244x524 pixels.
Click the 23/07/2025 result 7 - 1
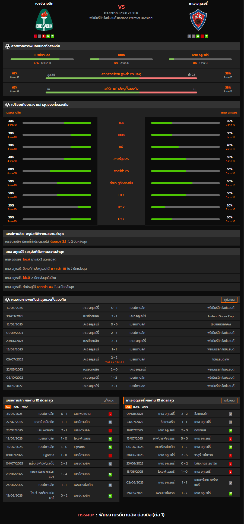coord(64,430)
